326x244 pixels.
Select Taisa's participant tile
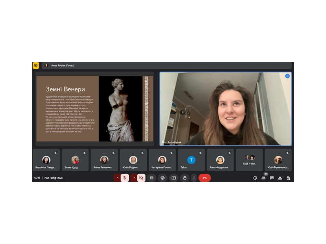click(191, 159)
